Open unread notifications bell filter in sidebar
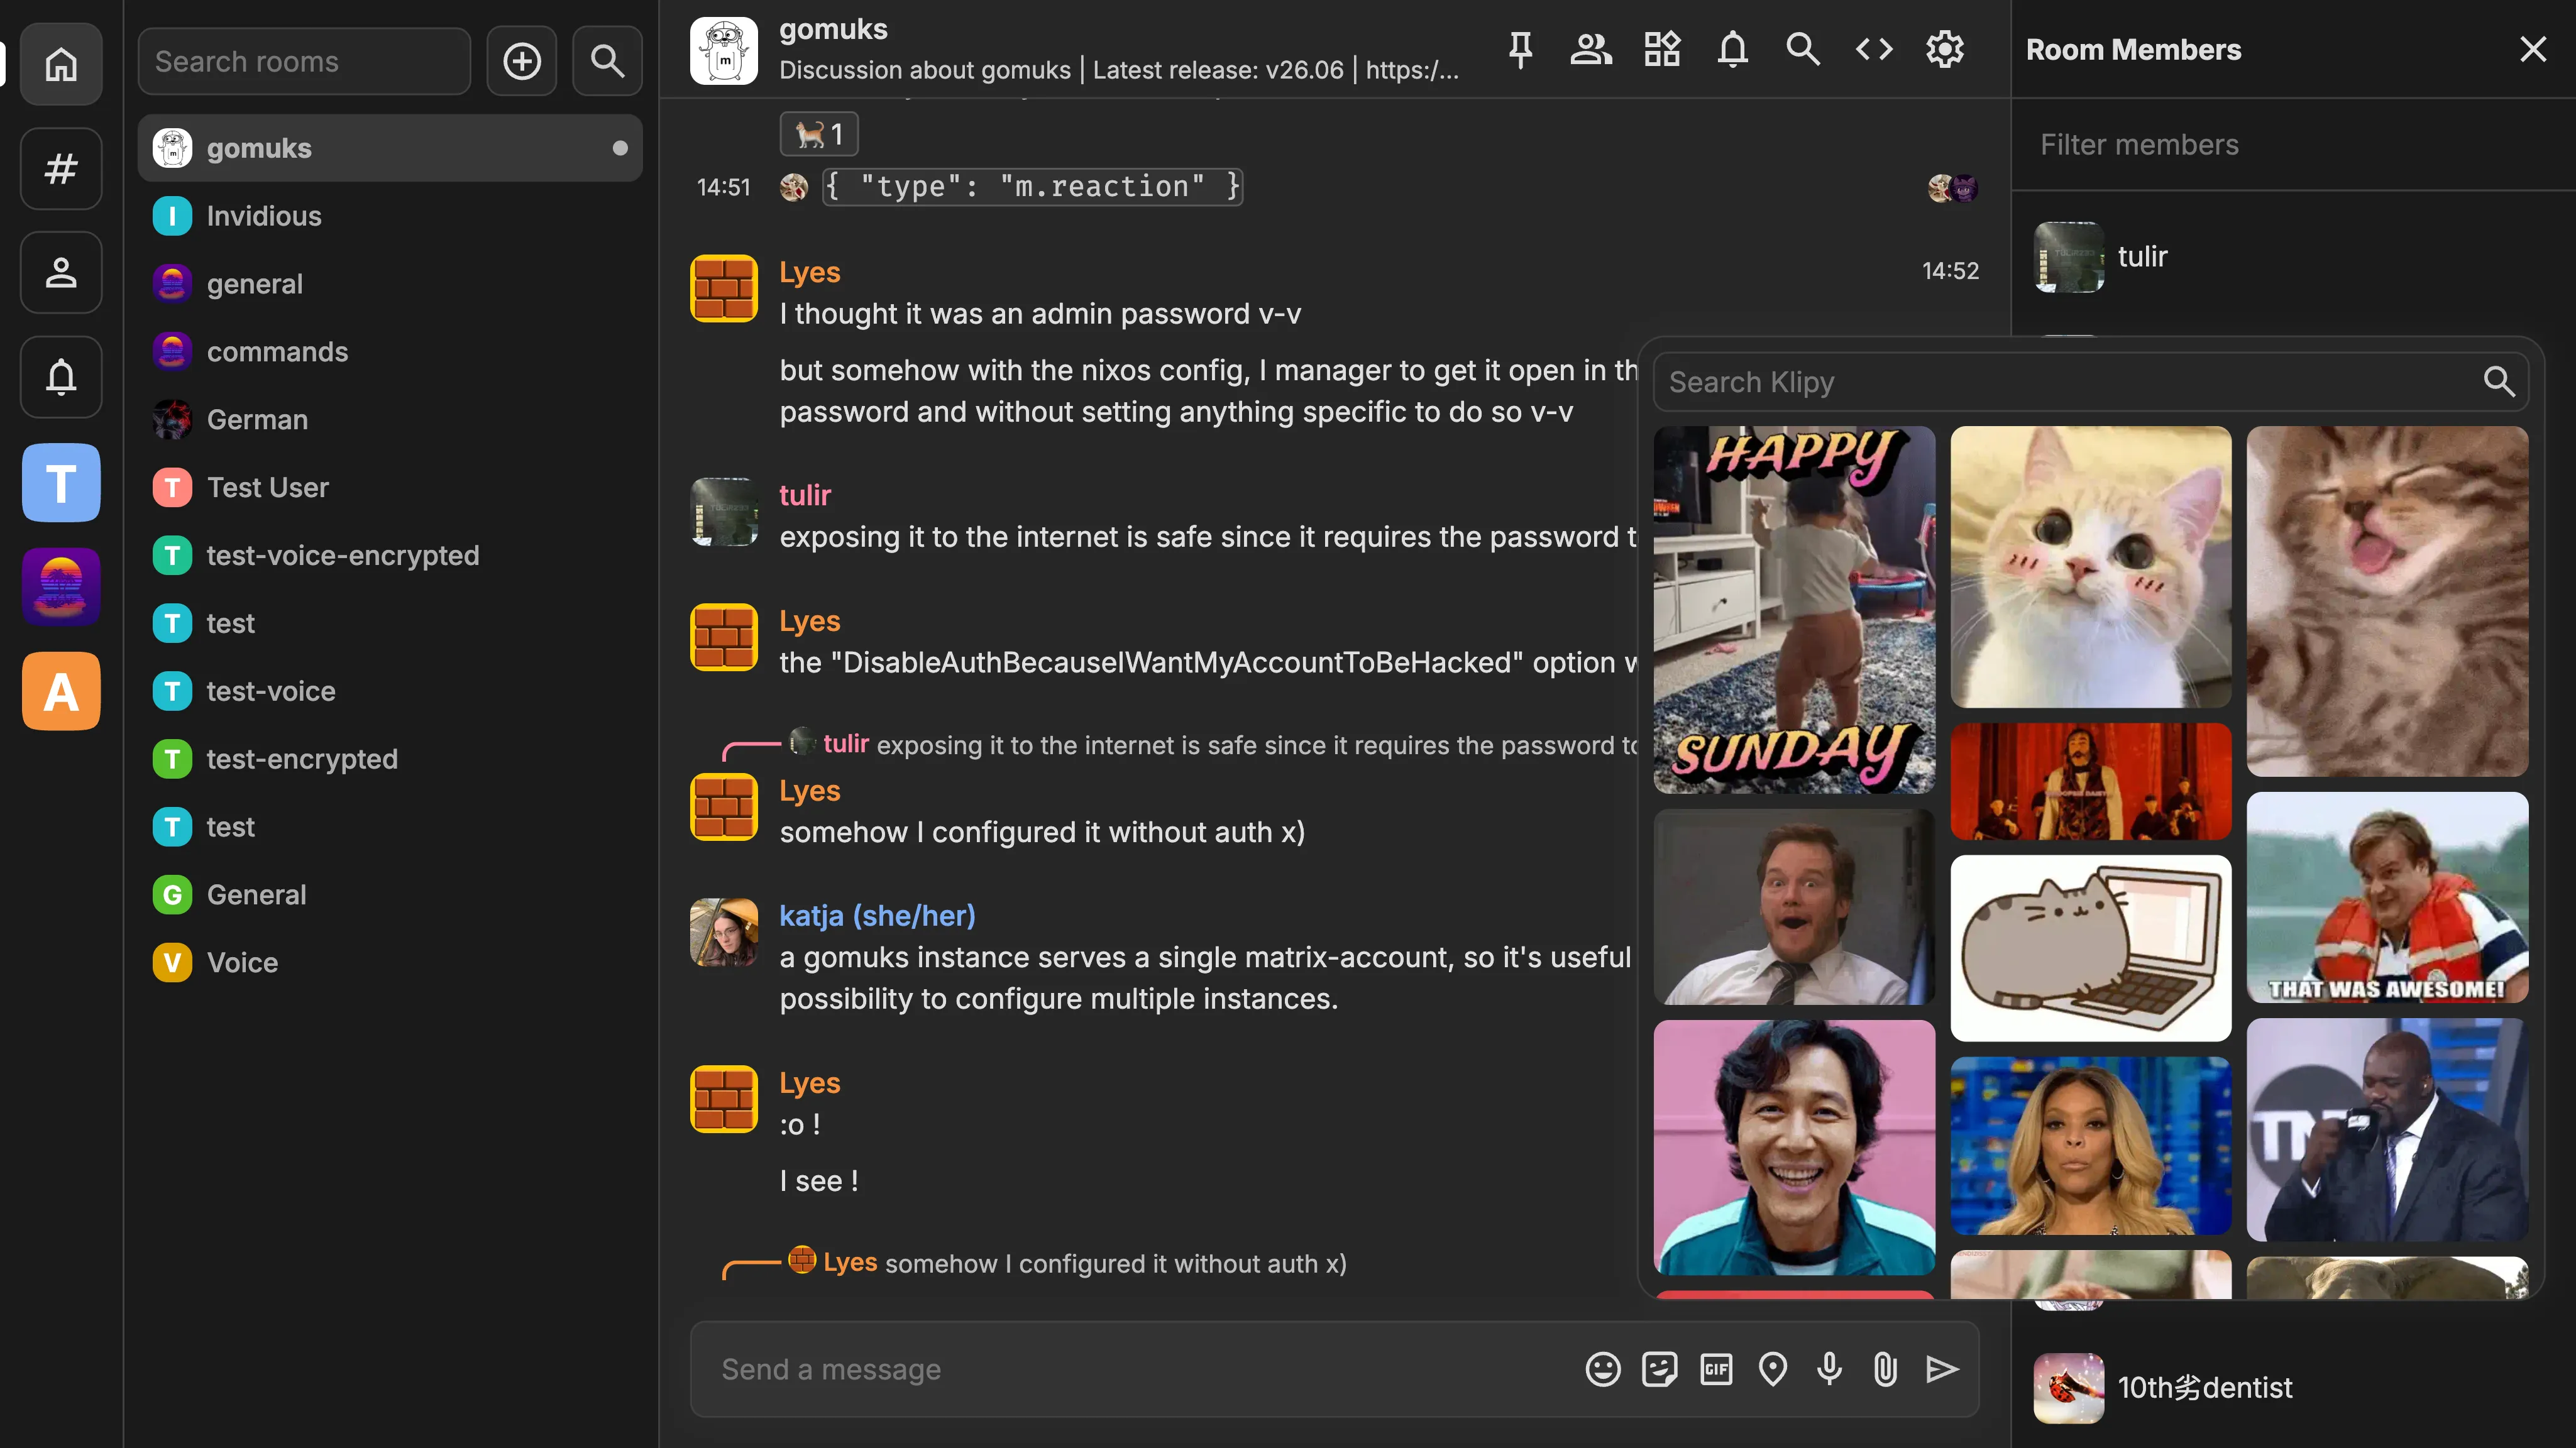 (x=61, y=377)
